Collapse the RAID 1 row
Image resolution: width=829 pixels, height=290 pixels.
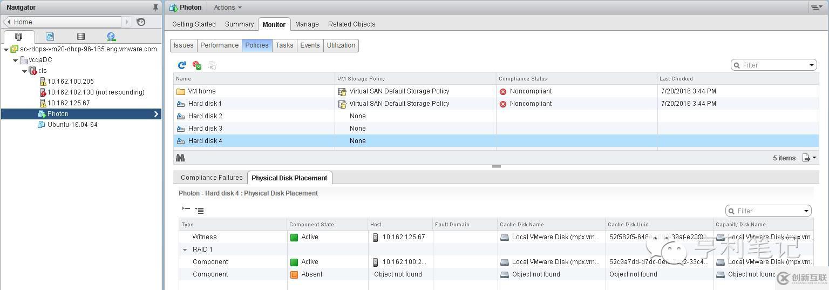[185, 250]
